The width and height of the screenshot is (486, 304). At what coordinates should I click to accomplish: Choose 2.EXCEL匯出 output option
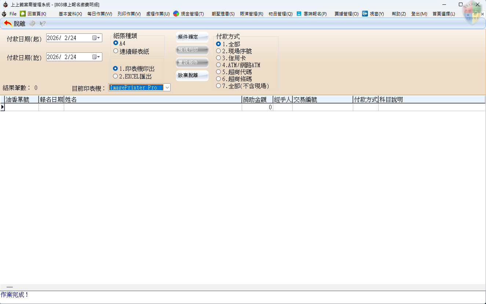[x=116, y=76]
